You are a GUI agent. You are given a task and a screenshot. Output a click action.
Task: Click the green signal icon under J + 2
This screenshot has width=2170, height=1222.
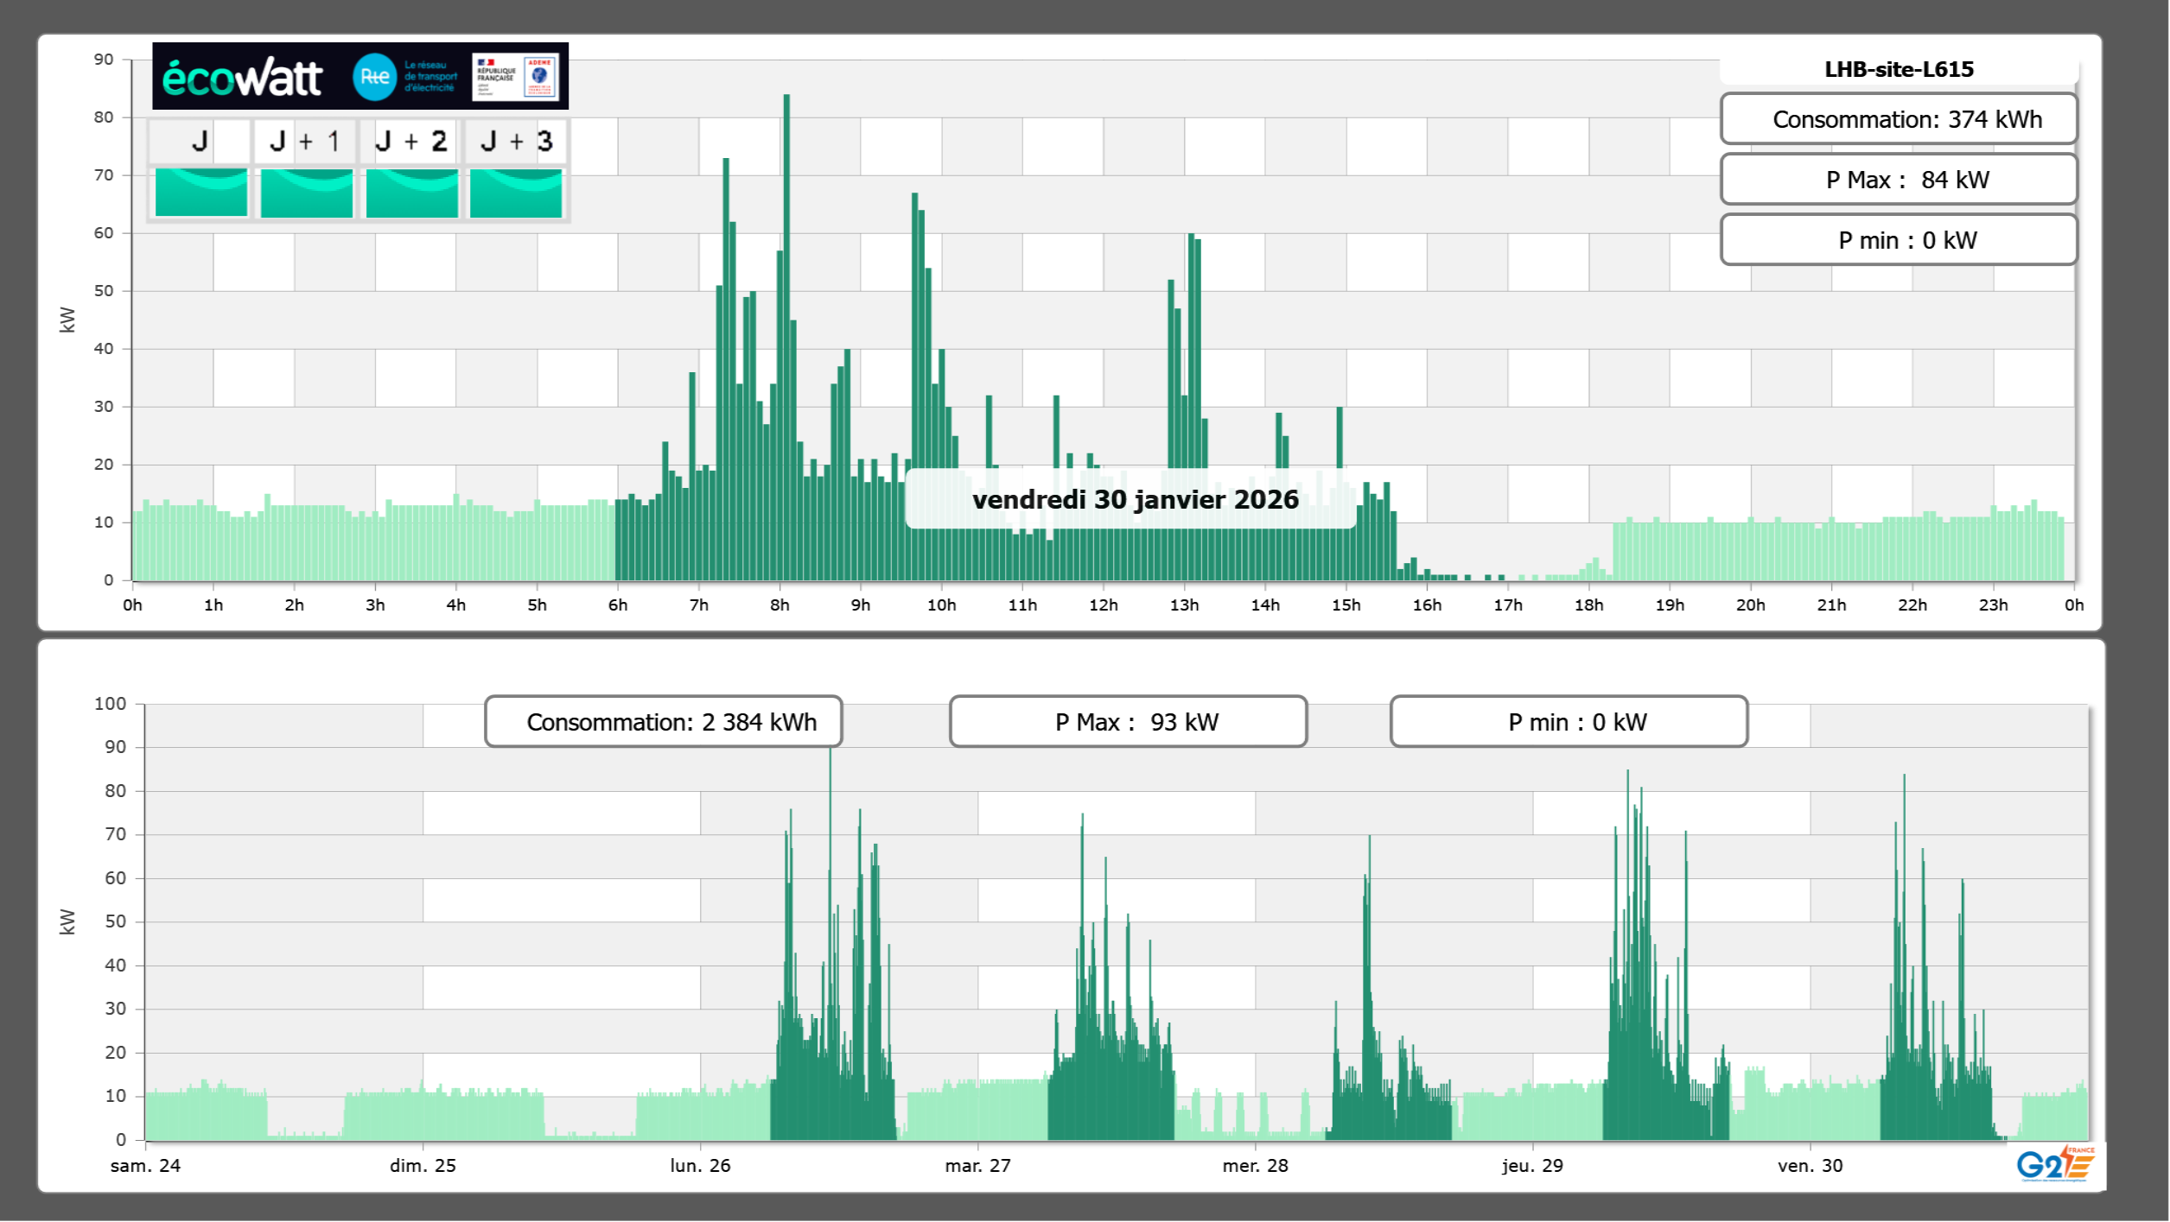coord(411,193)
